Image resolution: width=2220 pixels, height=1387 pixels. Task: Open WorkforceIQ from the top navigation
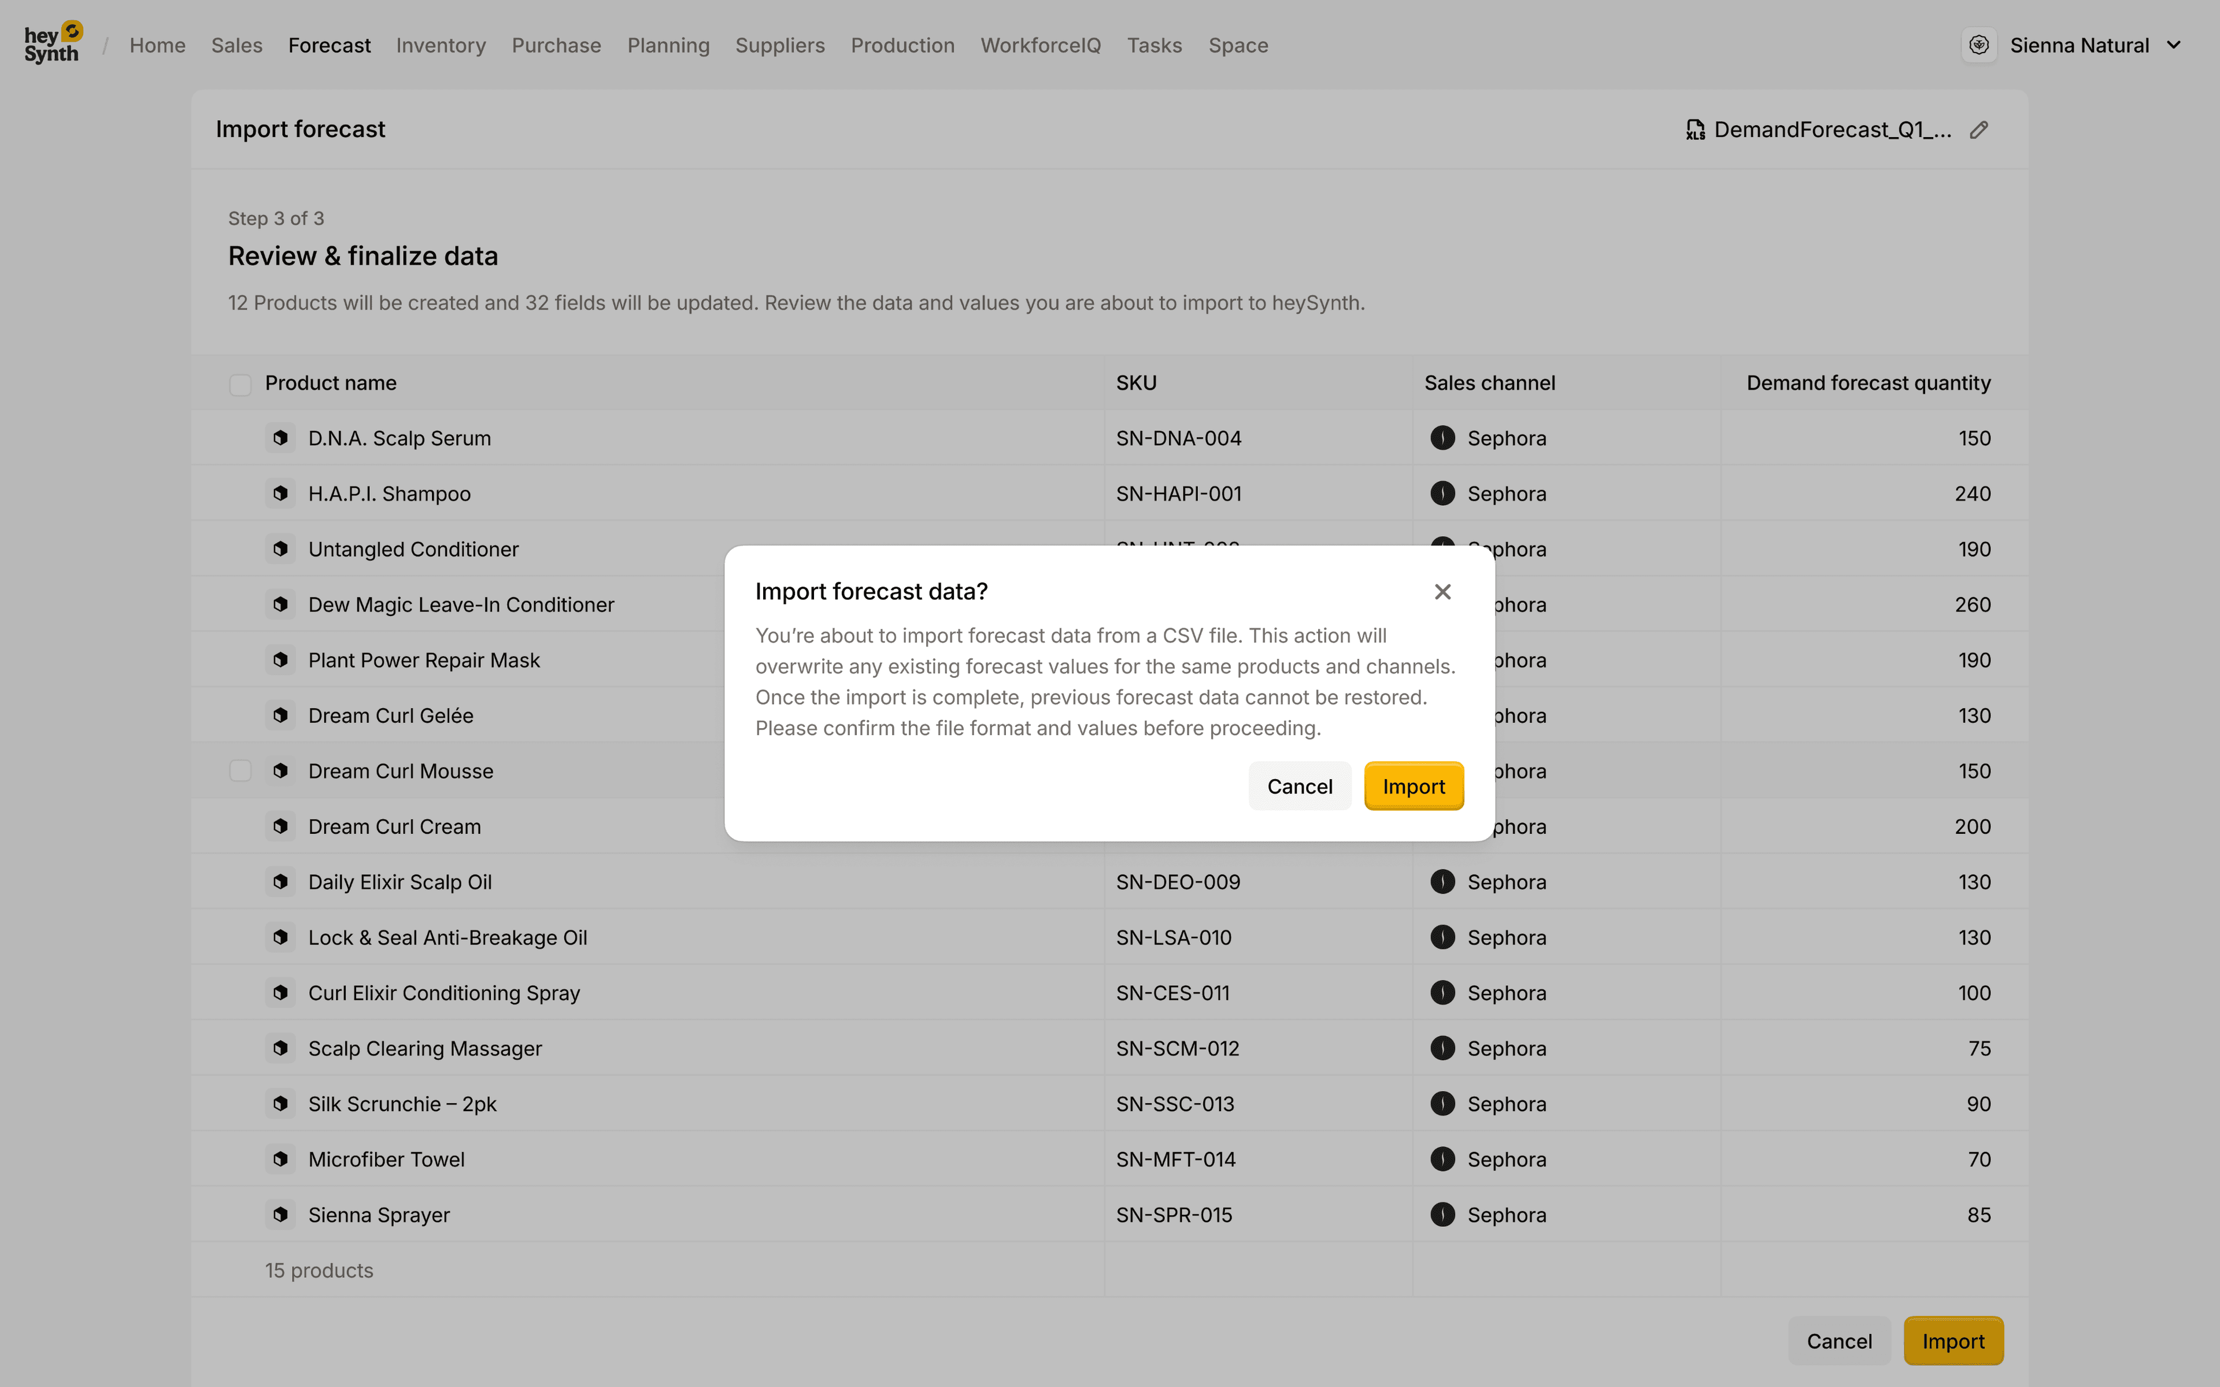(1040, 45)
